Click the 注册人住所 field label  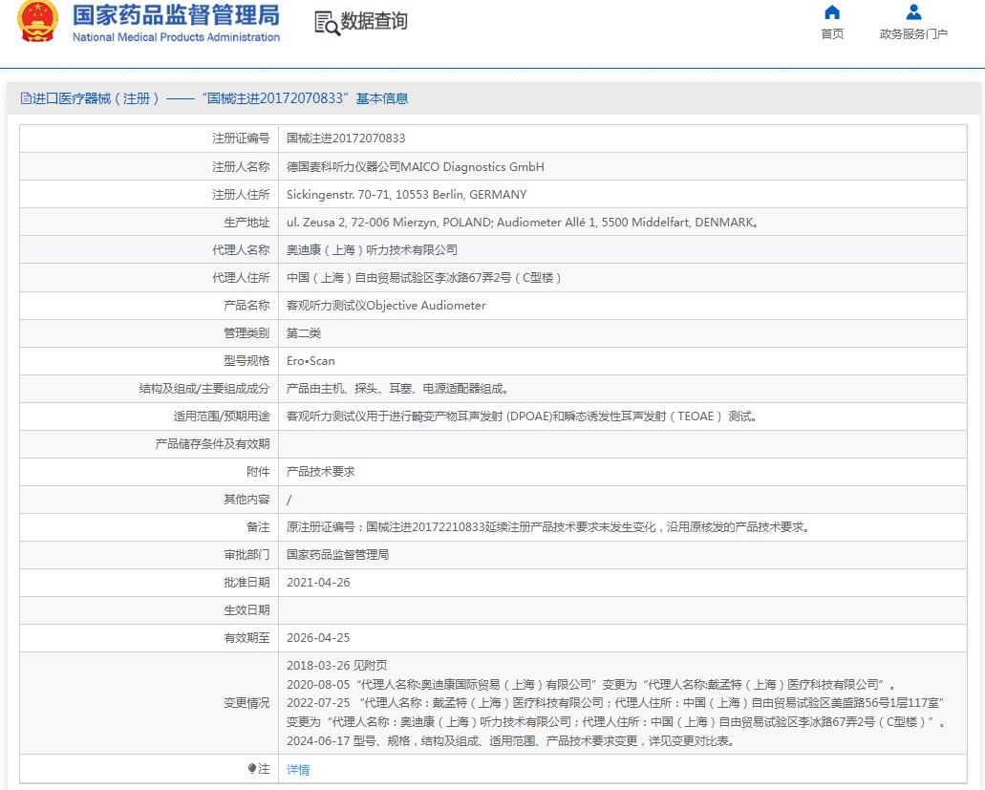(x=241, y=195)
